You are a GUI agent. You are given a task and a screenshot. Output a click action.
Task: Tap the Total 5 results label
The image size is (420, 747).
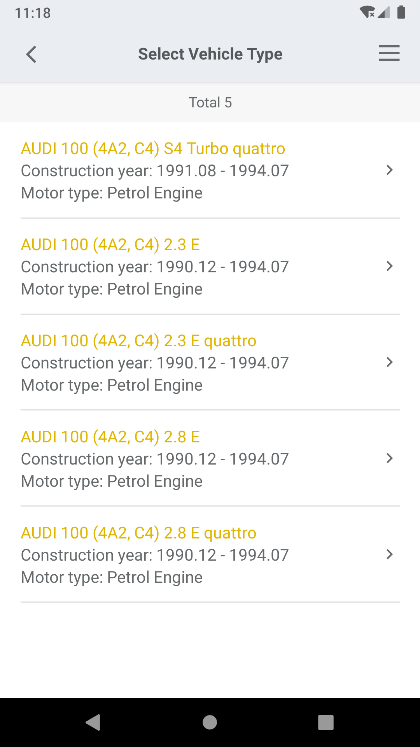click(x=210, y=103)
